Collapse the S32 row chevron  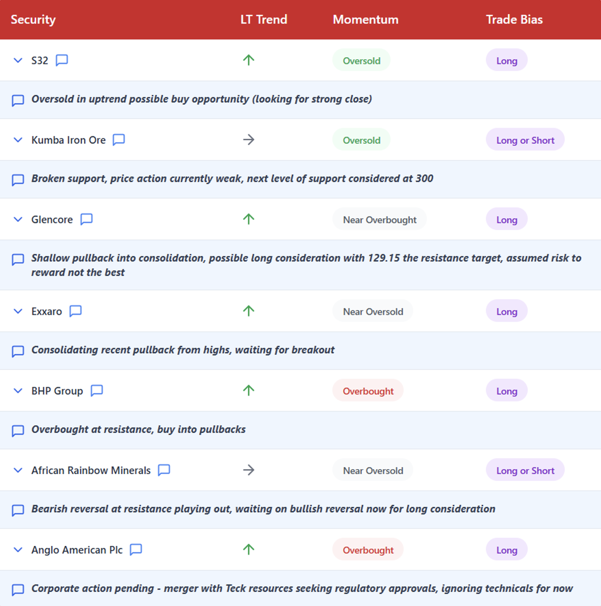tap(18, 61)
